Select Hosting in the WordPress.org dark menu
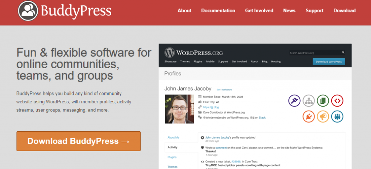 click(x=276, y=62)
